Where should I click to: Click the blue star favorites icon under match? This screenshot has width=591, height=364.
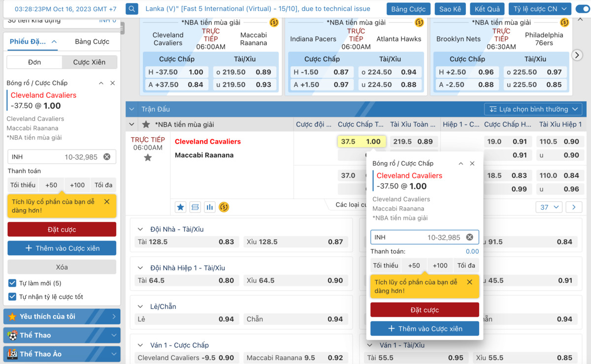[181, 207]
